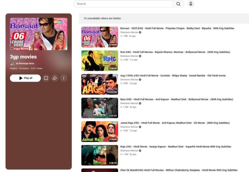Click '10 unavailable videos are hidden' notice

click(102, 18)
